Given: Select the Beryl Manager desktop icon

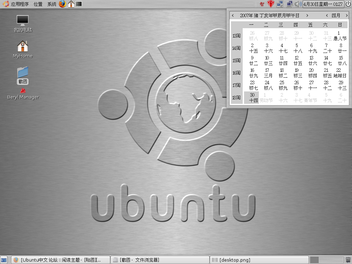Looking at the screenshot, I should (23, 94).
